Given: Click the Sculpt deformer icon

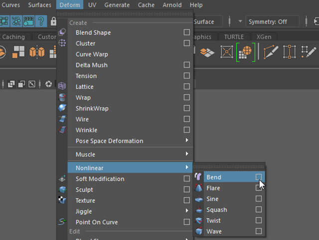Looking at the screenshot, I should [62, 190].
